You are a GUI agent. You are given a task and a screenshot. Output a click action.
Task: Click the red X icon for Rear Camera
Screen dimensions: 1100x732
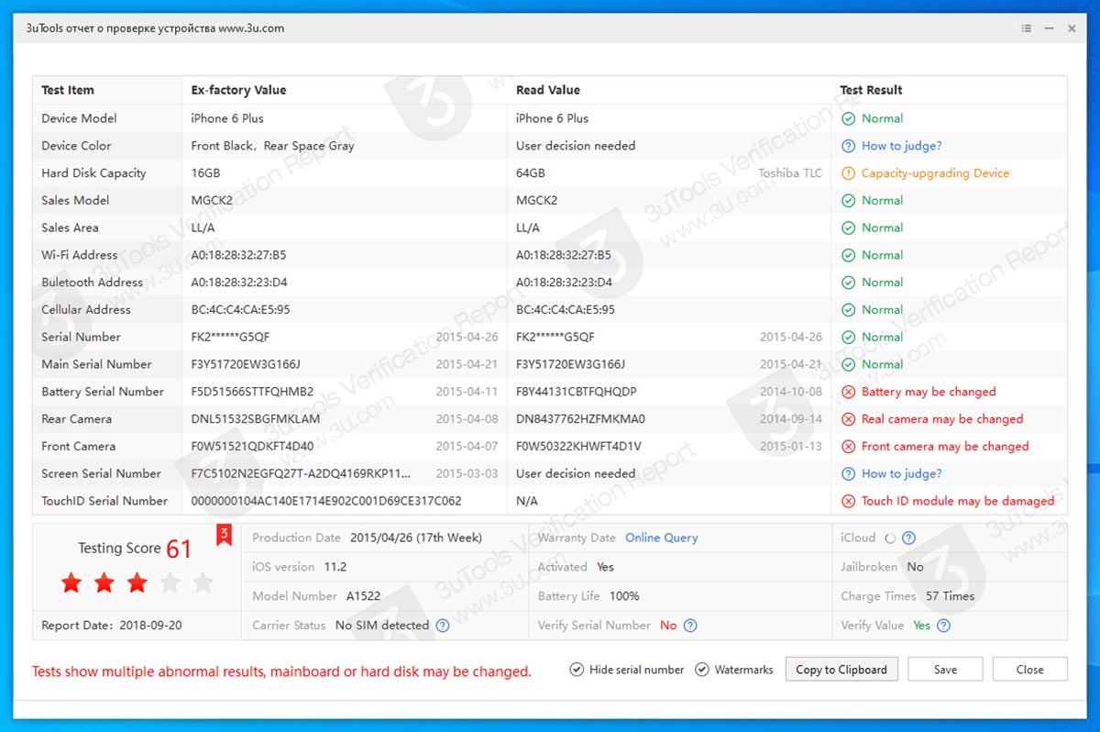point(848,419)
